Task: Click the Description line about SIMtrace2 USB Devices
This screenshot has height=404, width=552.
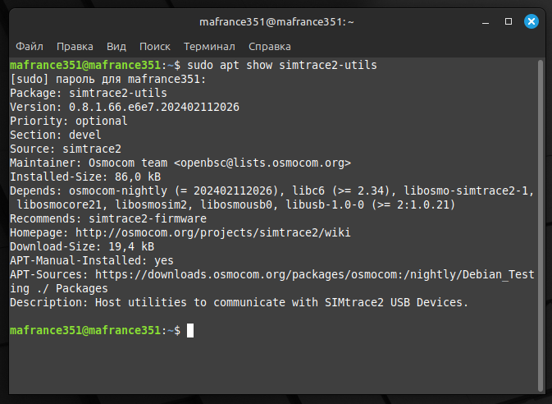Action: point(238,302)
